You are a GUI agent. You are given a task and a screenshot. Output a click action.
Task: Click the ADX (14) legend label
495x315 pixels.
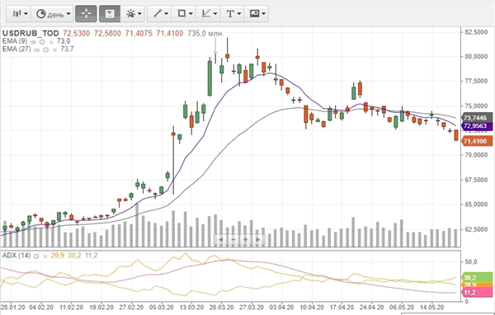tap(16, 256)
